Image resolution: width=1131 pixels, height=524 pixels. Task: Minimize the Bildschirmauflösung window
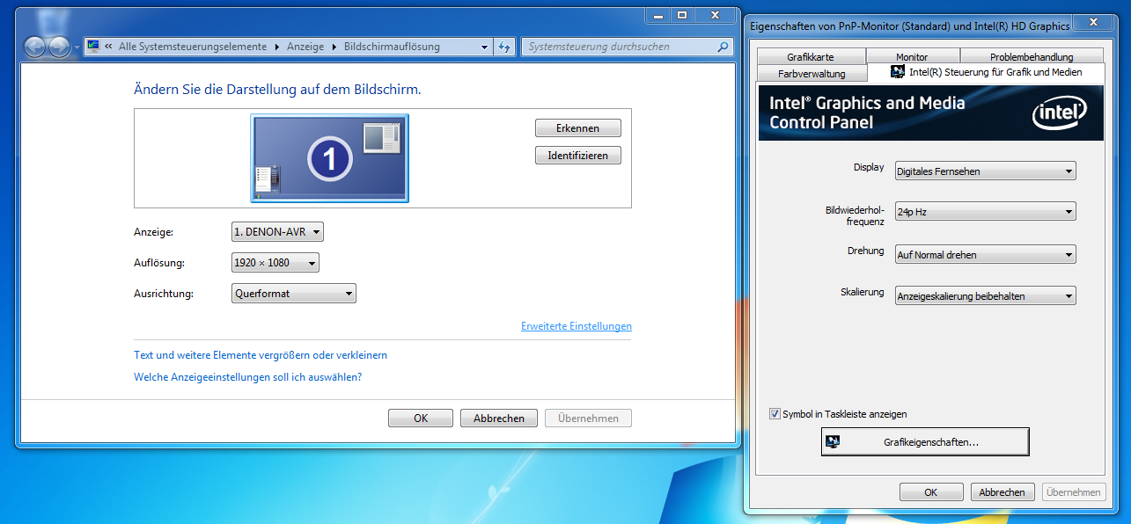(x=657, y=15)
